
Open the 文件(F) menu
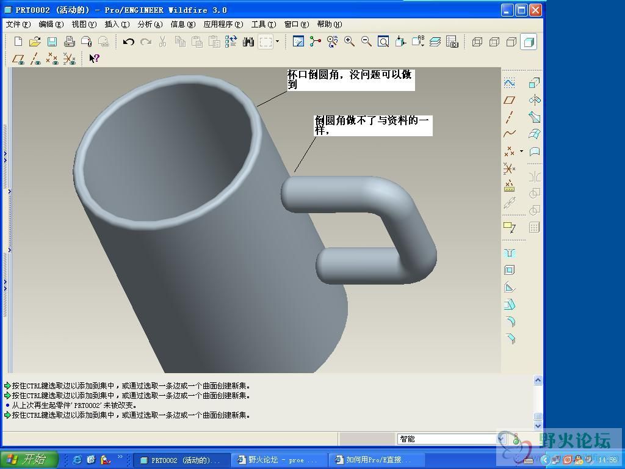point(18,24)
